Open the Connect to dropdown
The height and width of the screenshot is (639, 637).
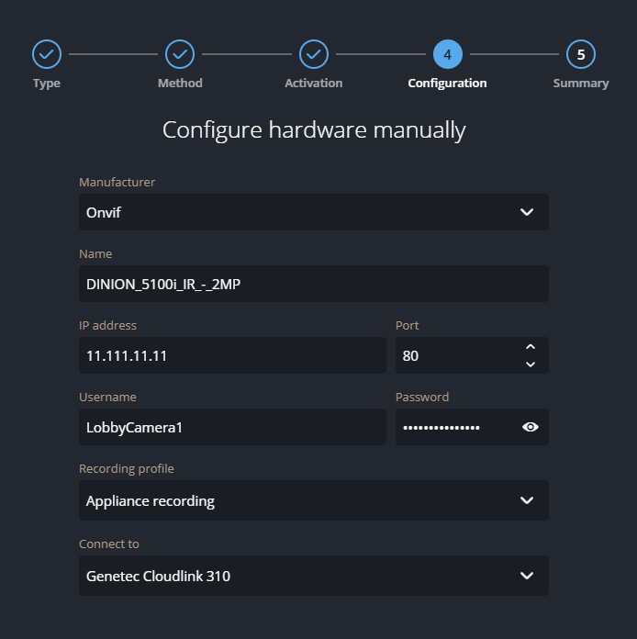(x=313, y=576)
